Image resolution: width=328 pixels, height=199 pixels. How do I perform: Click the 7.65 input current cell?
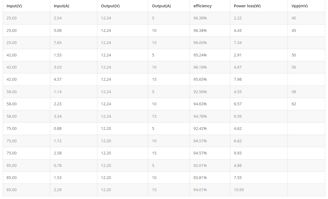tap(58, 43)
